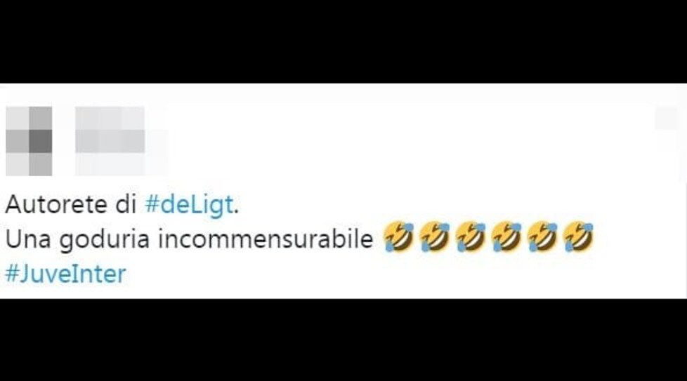Click the first rolling-laughing emoji
687x381 pixels.
point(398,237)
